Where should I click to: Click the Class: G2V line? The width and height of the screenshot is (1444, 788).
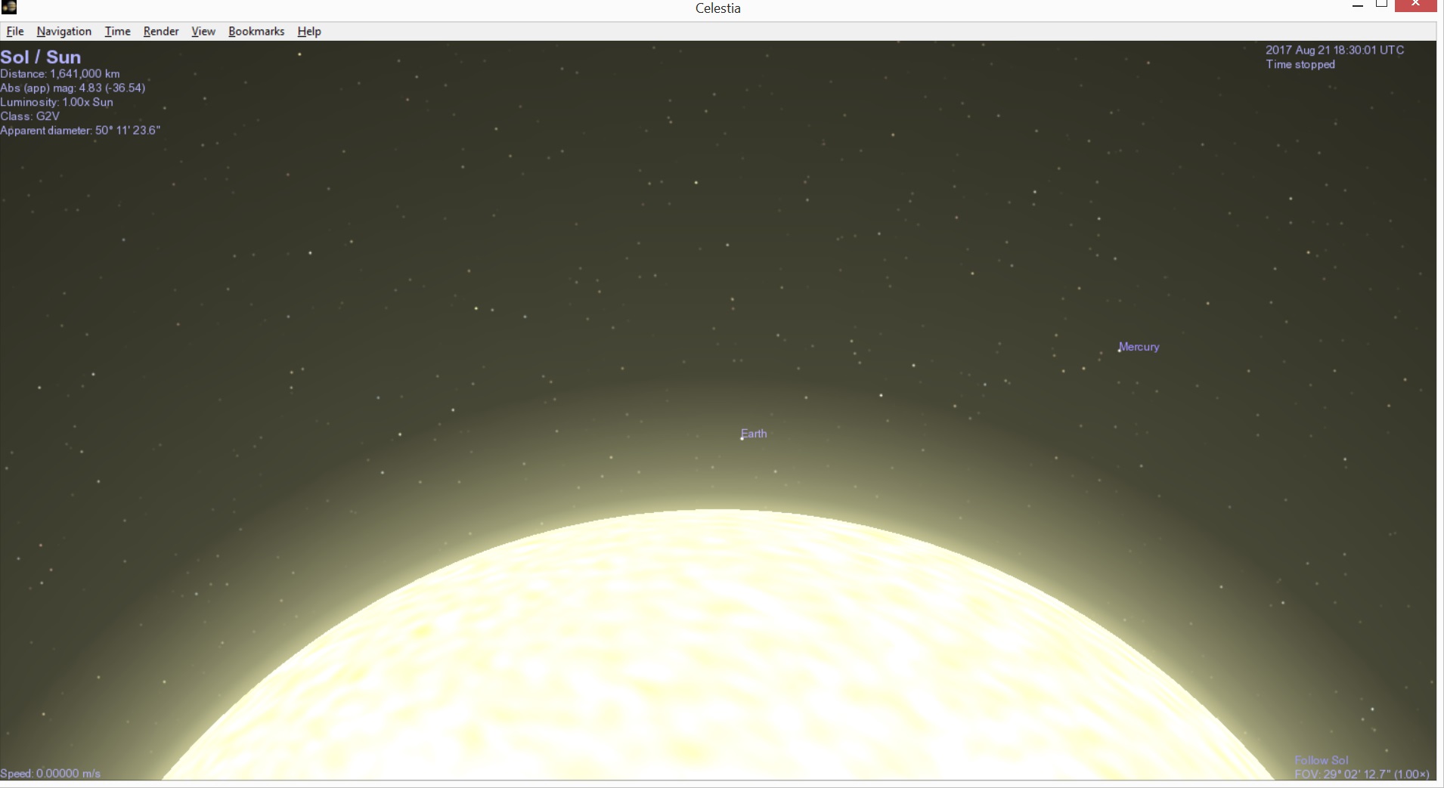click(29, 116)
